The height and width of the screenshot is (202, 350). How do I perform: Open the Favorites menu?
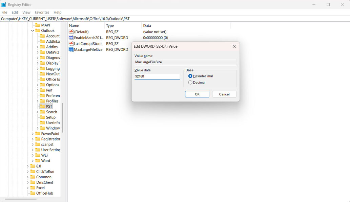click(42, 12)
